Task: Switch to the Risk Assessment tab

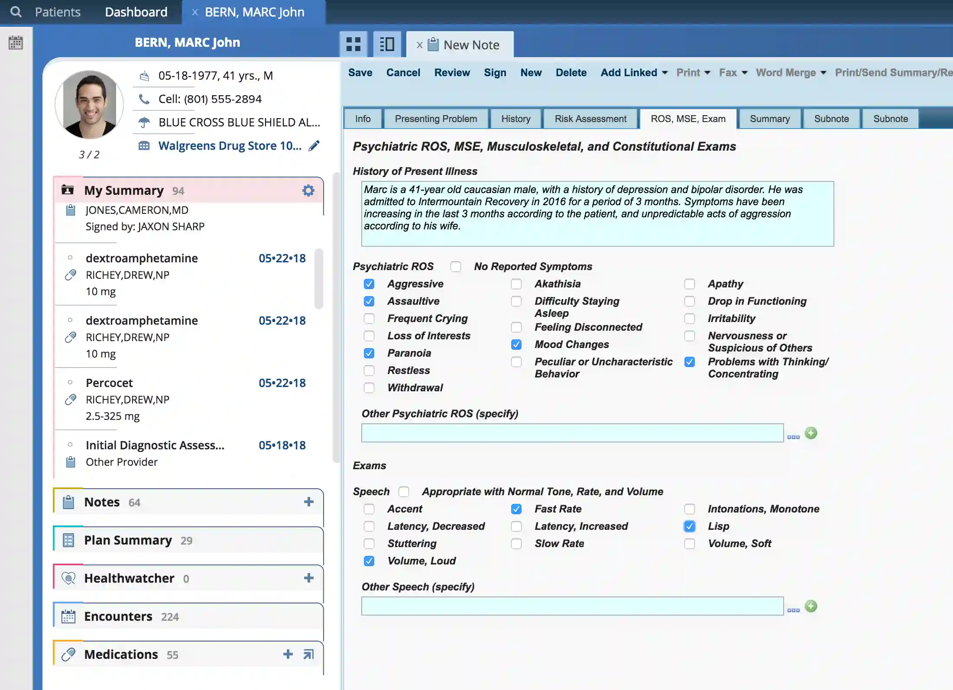Action: pyautogui.click(x=590, y=119)
